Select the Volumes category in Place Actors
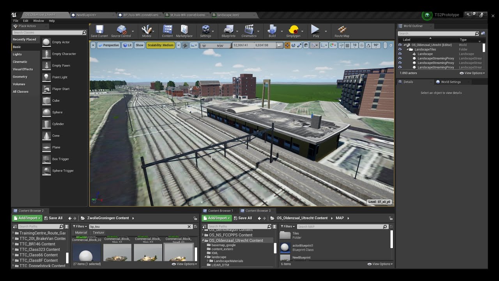This screenshot has width=499, height=281. tap(19, 84)
